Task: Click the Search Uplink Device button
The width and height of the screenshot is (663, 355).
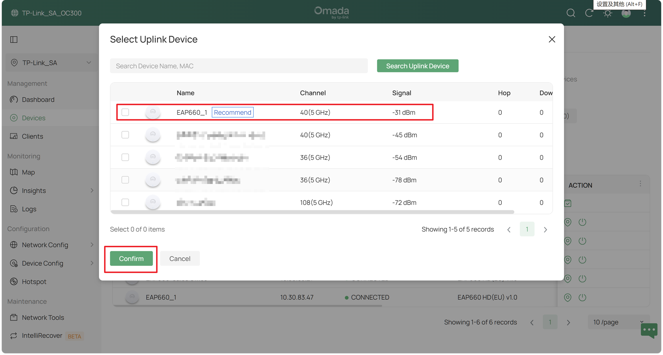Action: (418, 66)
